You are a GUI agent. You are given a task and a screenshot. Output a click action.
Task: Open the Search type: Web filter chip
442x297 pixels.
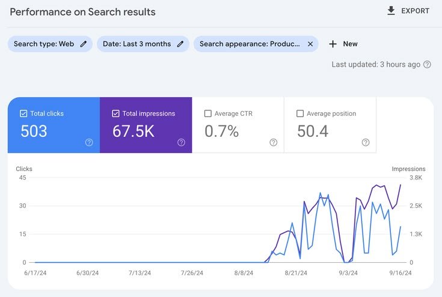point(50,44)
